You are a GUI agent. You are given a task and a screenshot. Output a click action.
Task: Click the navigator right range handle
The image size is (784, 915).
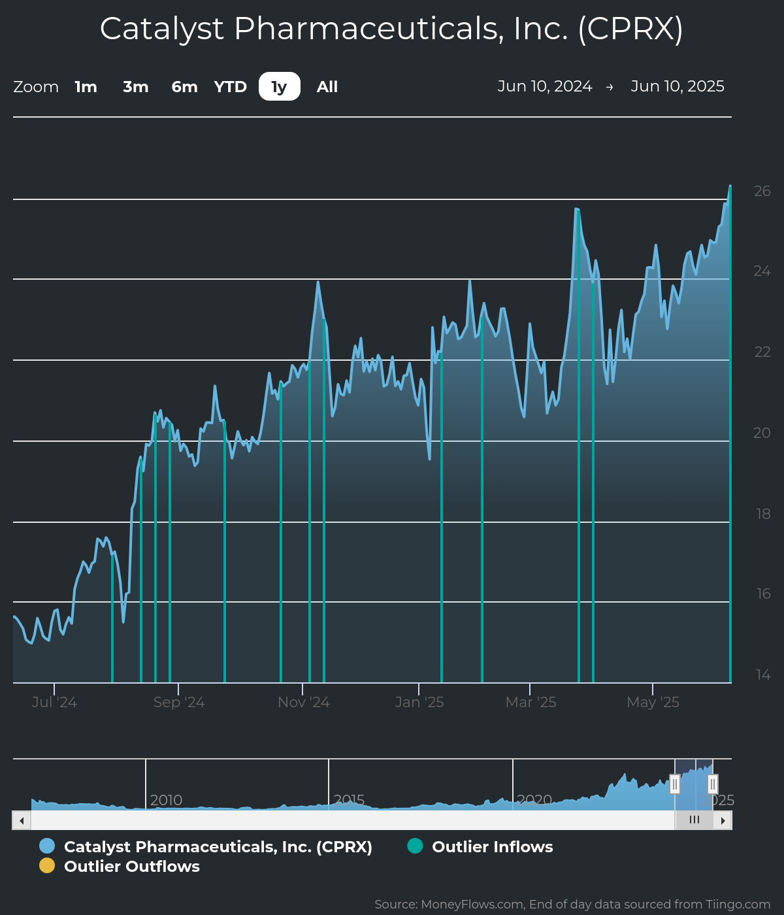(x=713, y=784)
